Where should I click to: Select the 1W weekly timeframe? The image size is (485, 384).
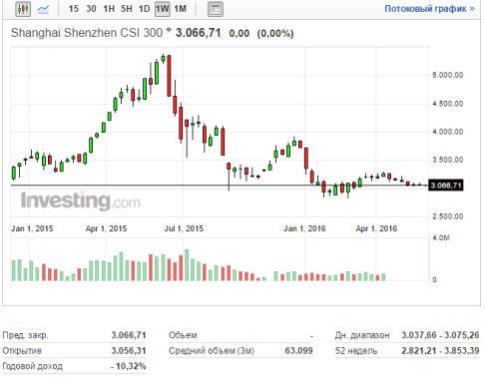pyautogui.click(x=163, y=9)
